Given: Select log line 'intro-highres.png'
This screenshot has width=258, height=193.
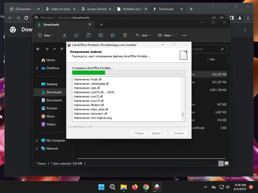Looking at the screenshot, I should click(93, 118).
